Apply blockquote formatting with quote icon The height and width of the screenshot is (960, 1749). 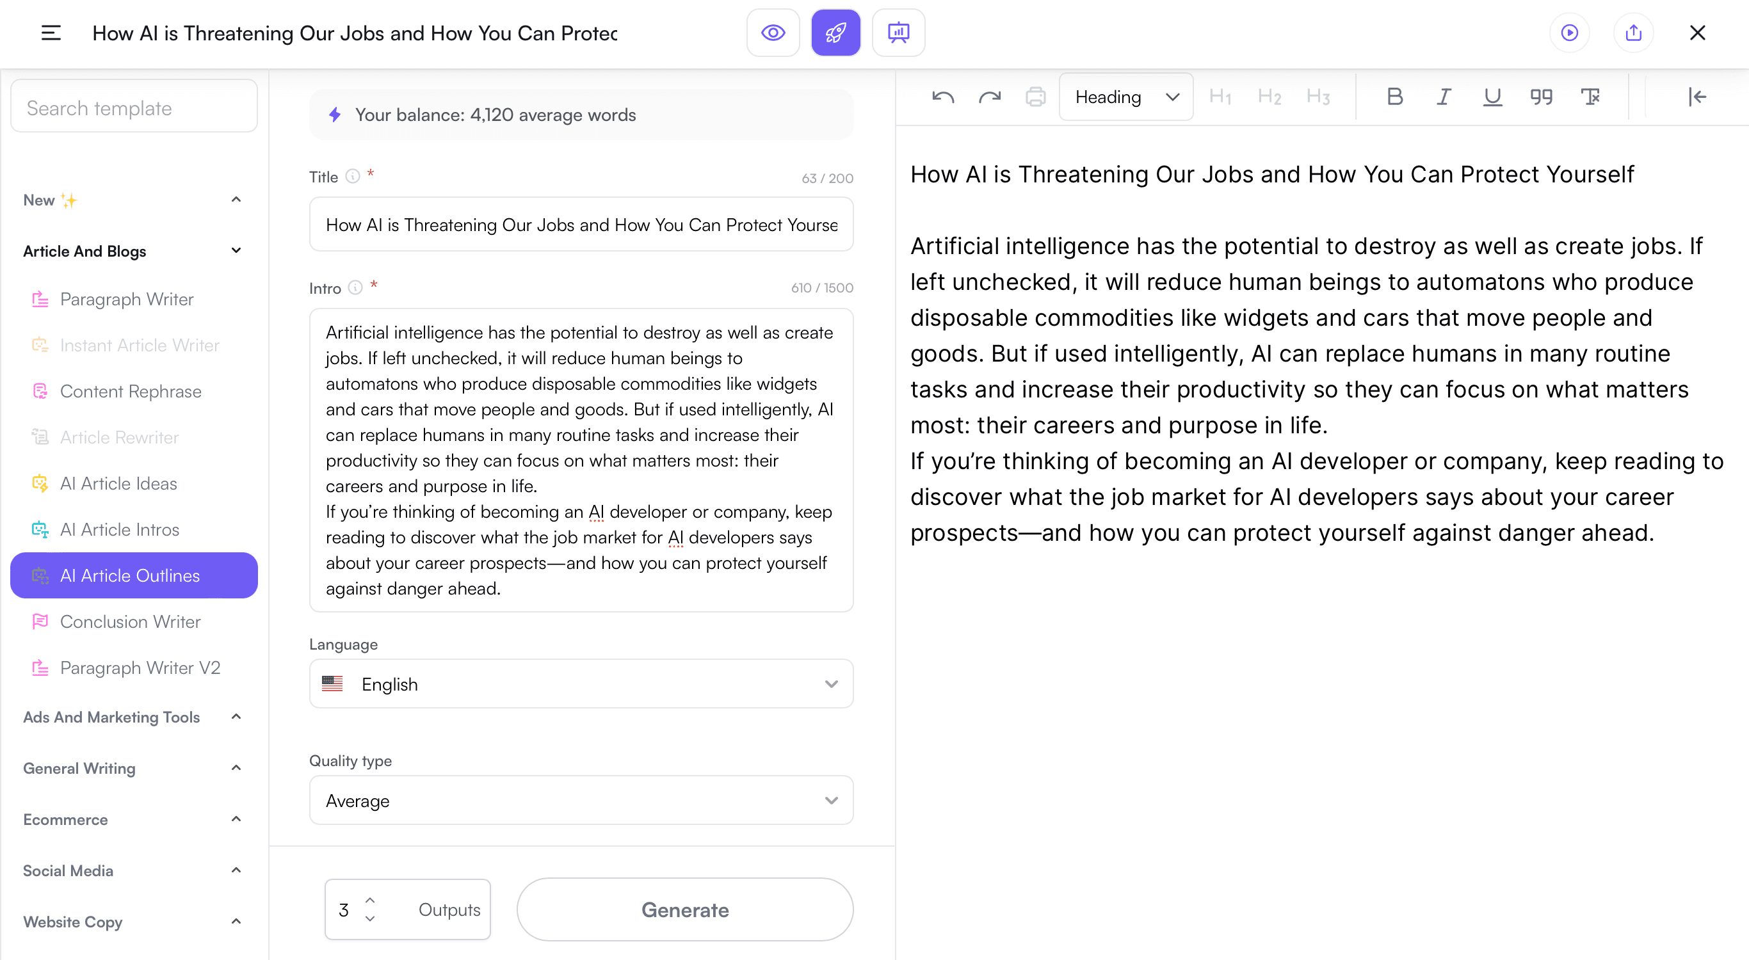tap(1540, 97)
